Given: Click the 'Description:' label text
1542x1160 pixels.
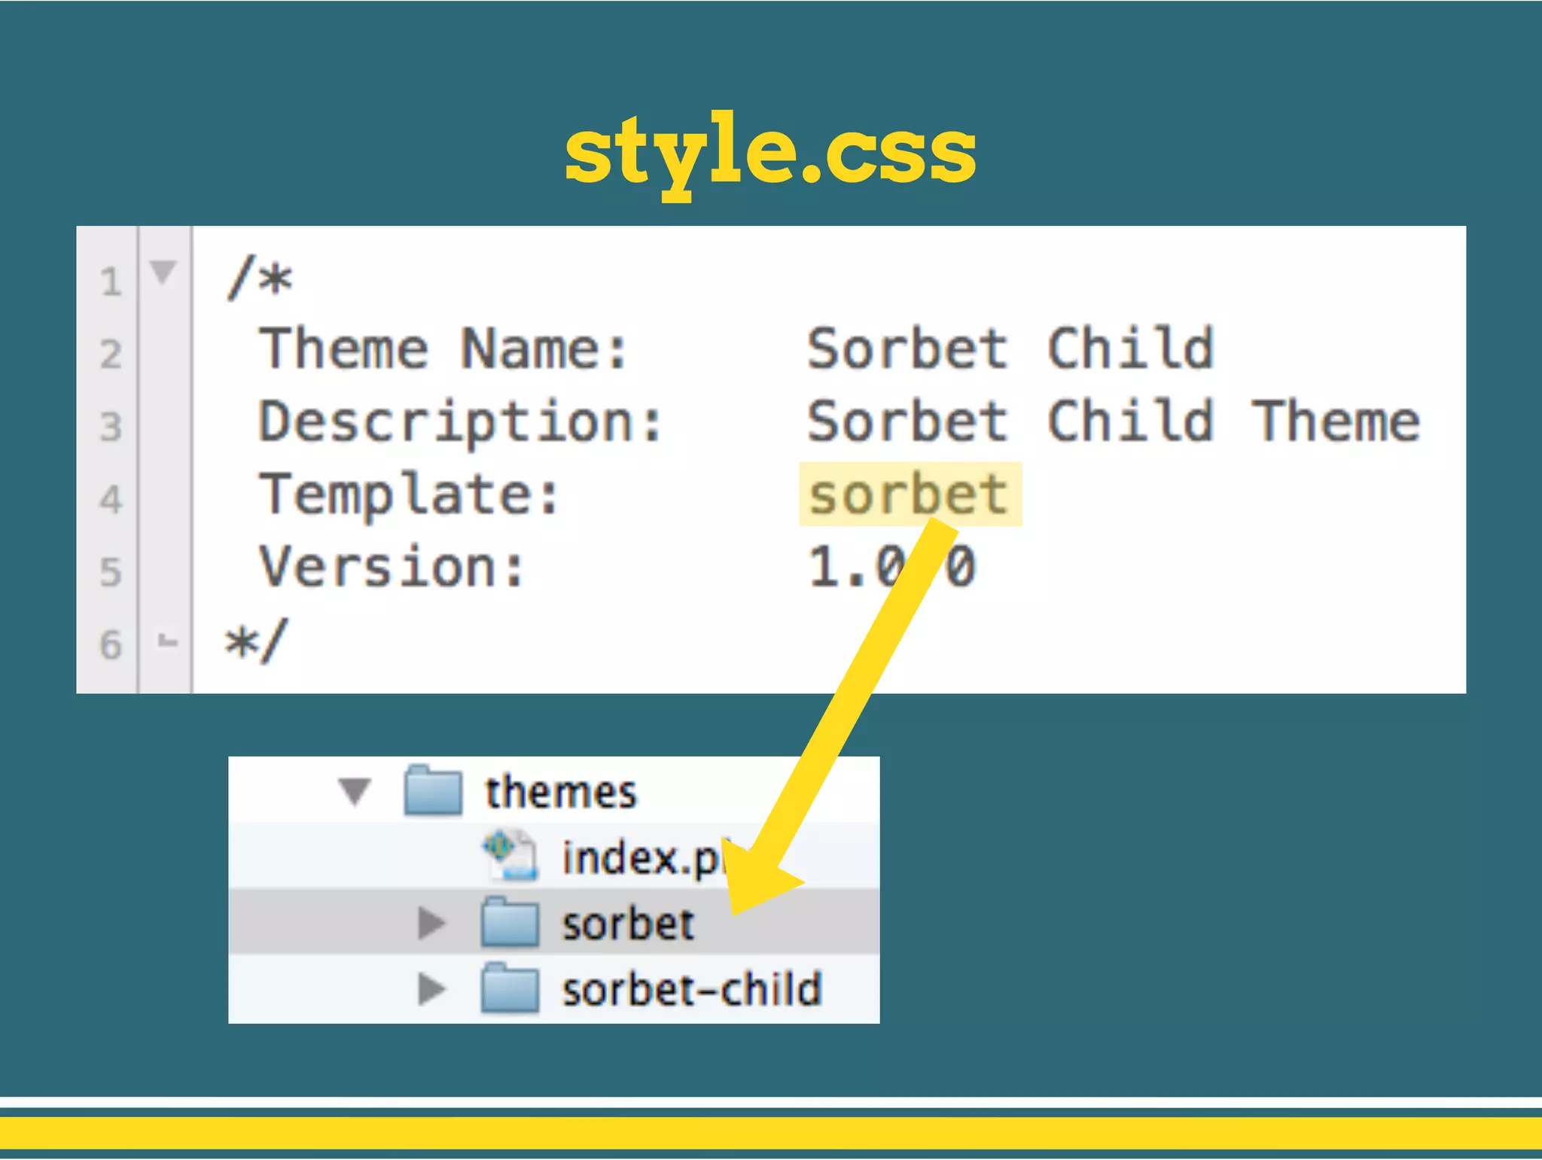Looking at the screenshot, I should (461, 423).
